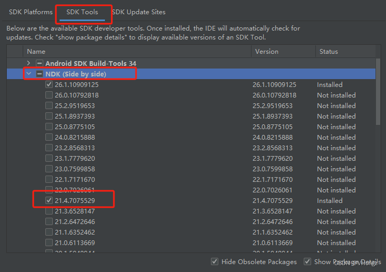Toggle Show Package Details checkbox
This screenshot has width=386, height=272.
click(x=307, y=261)
